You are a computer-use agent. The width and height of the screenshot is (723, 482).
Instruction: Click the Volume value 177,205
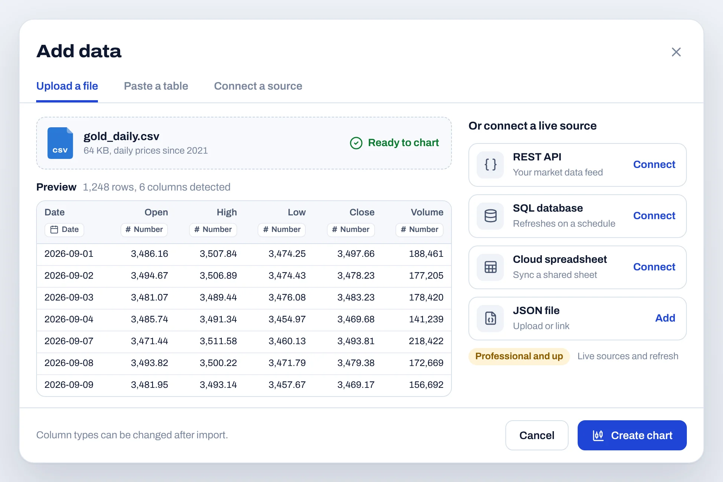pos(426,276)
